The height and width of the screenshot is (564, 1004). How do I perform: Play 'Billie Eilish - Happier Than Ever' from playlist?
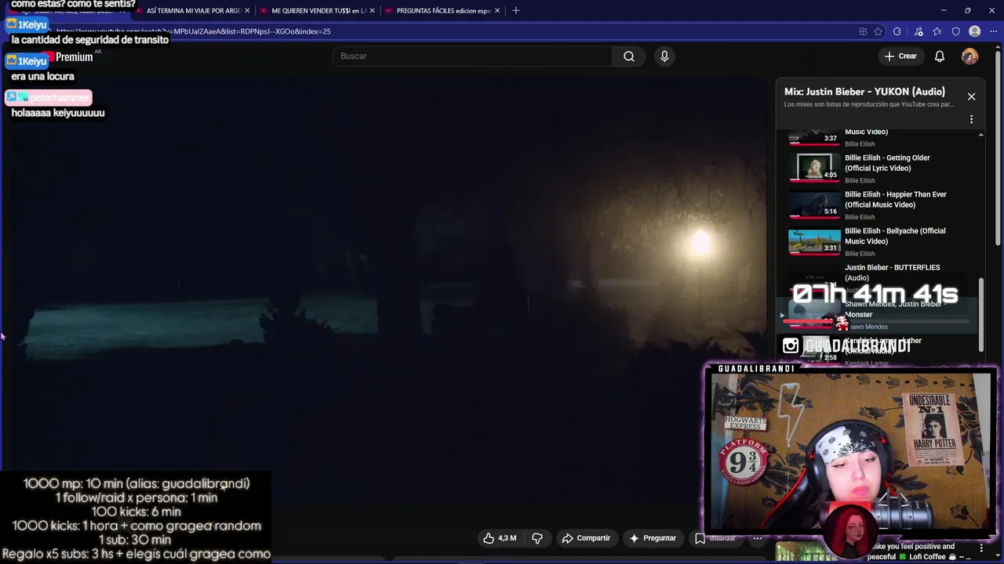coord(896,200)
